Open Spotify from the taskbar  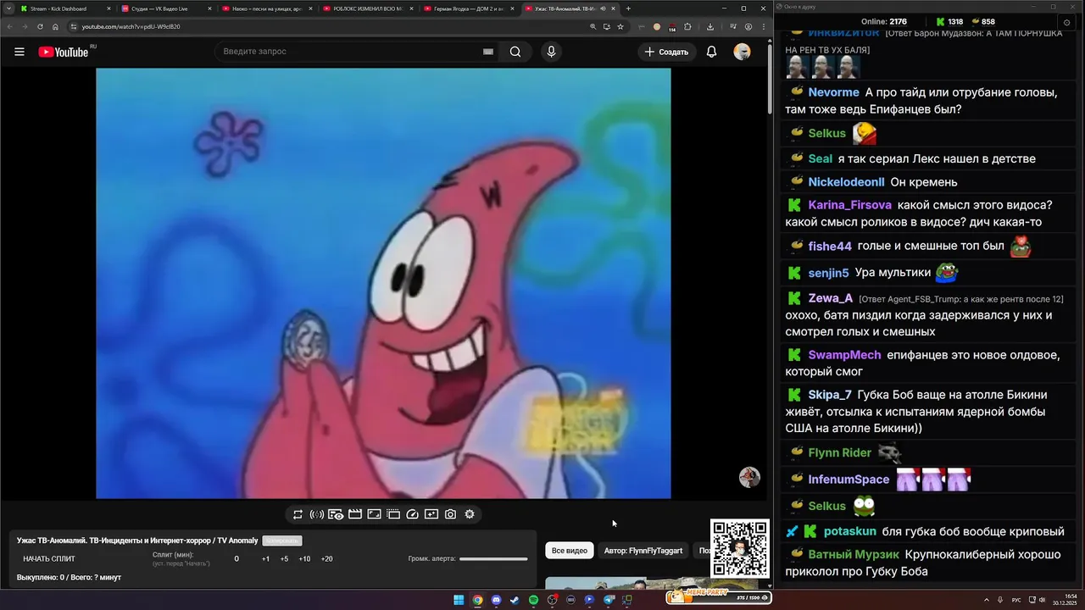click(x=533, y=600)
